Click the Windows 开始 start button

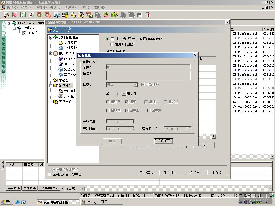pyautogui.click(x=7, y=202)
